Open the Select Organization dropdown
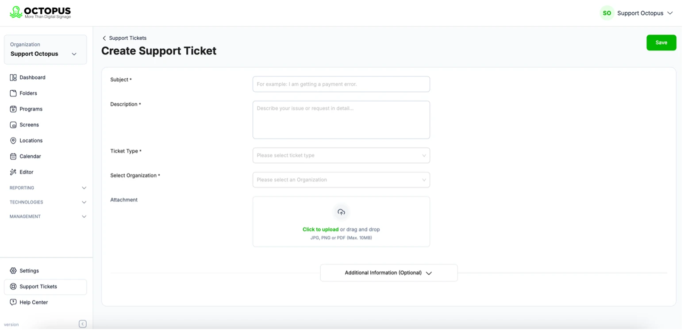684x331 pixels. [x=342, y=180]
